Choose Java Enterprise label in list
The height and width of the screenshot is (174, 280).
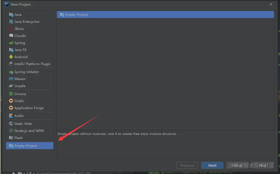pos(27,22)
